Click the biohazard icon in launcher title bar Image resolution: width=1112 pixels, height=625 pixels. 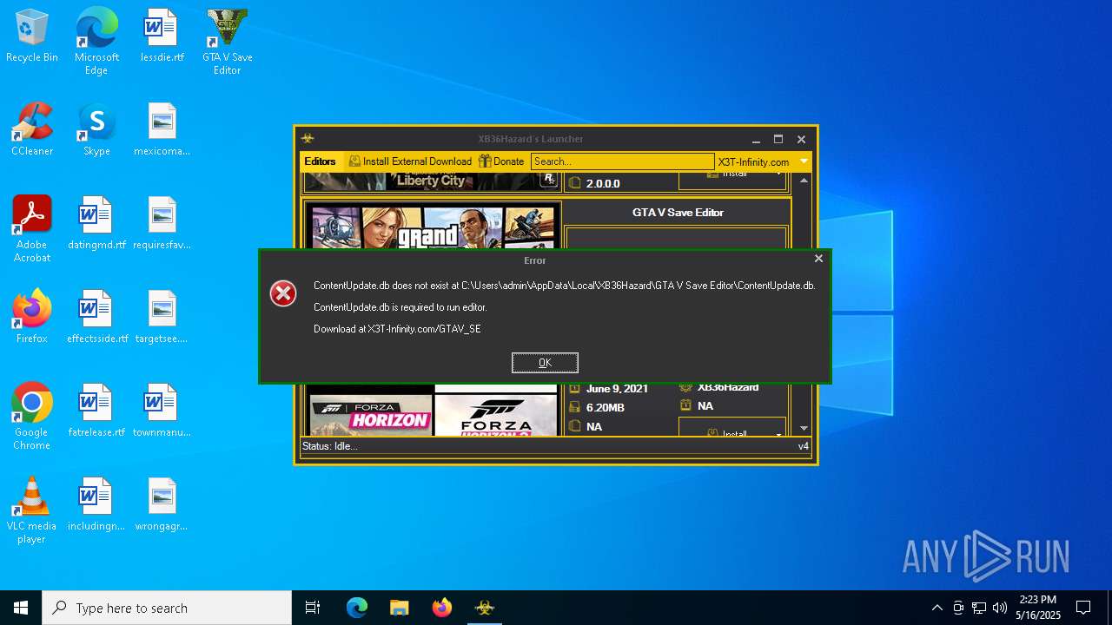[308, 139]
